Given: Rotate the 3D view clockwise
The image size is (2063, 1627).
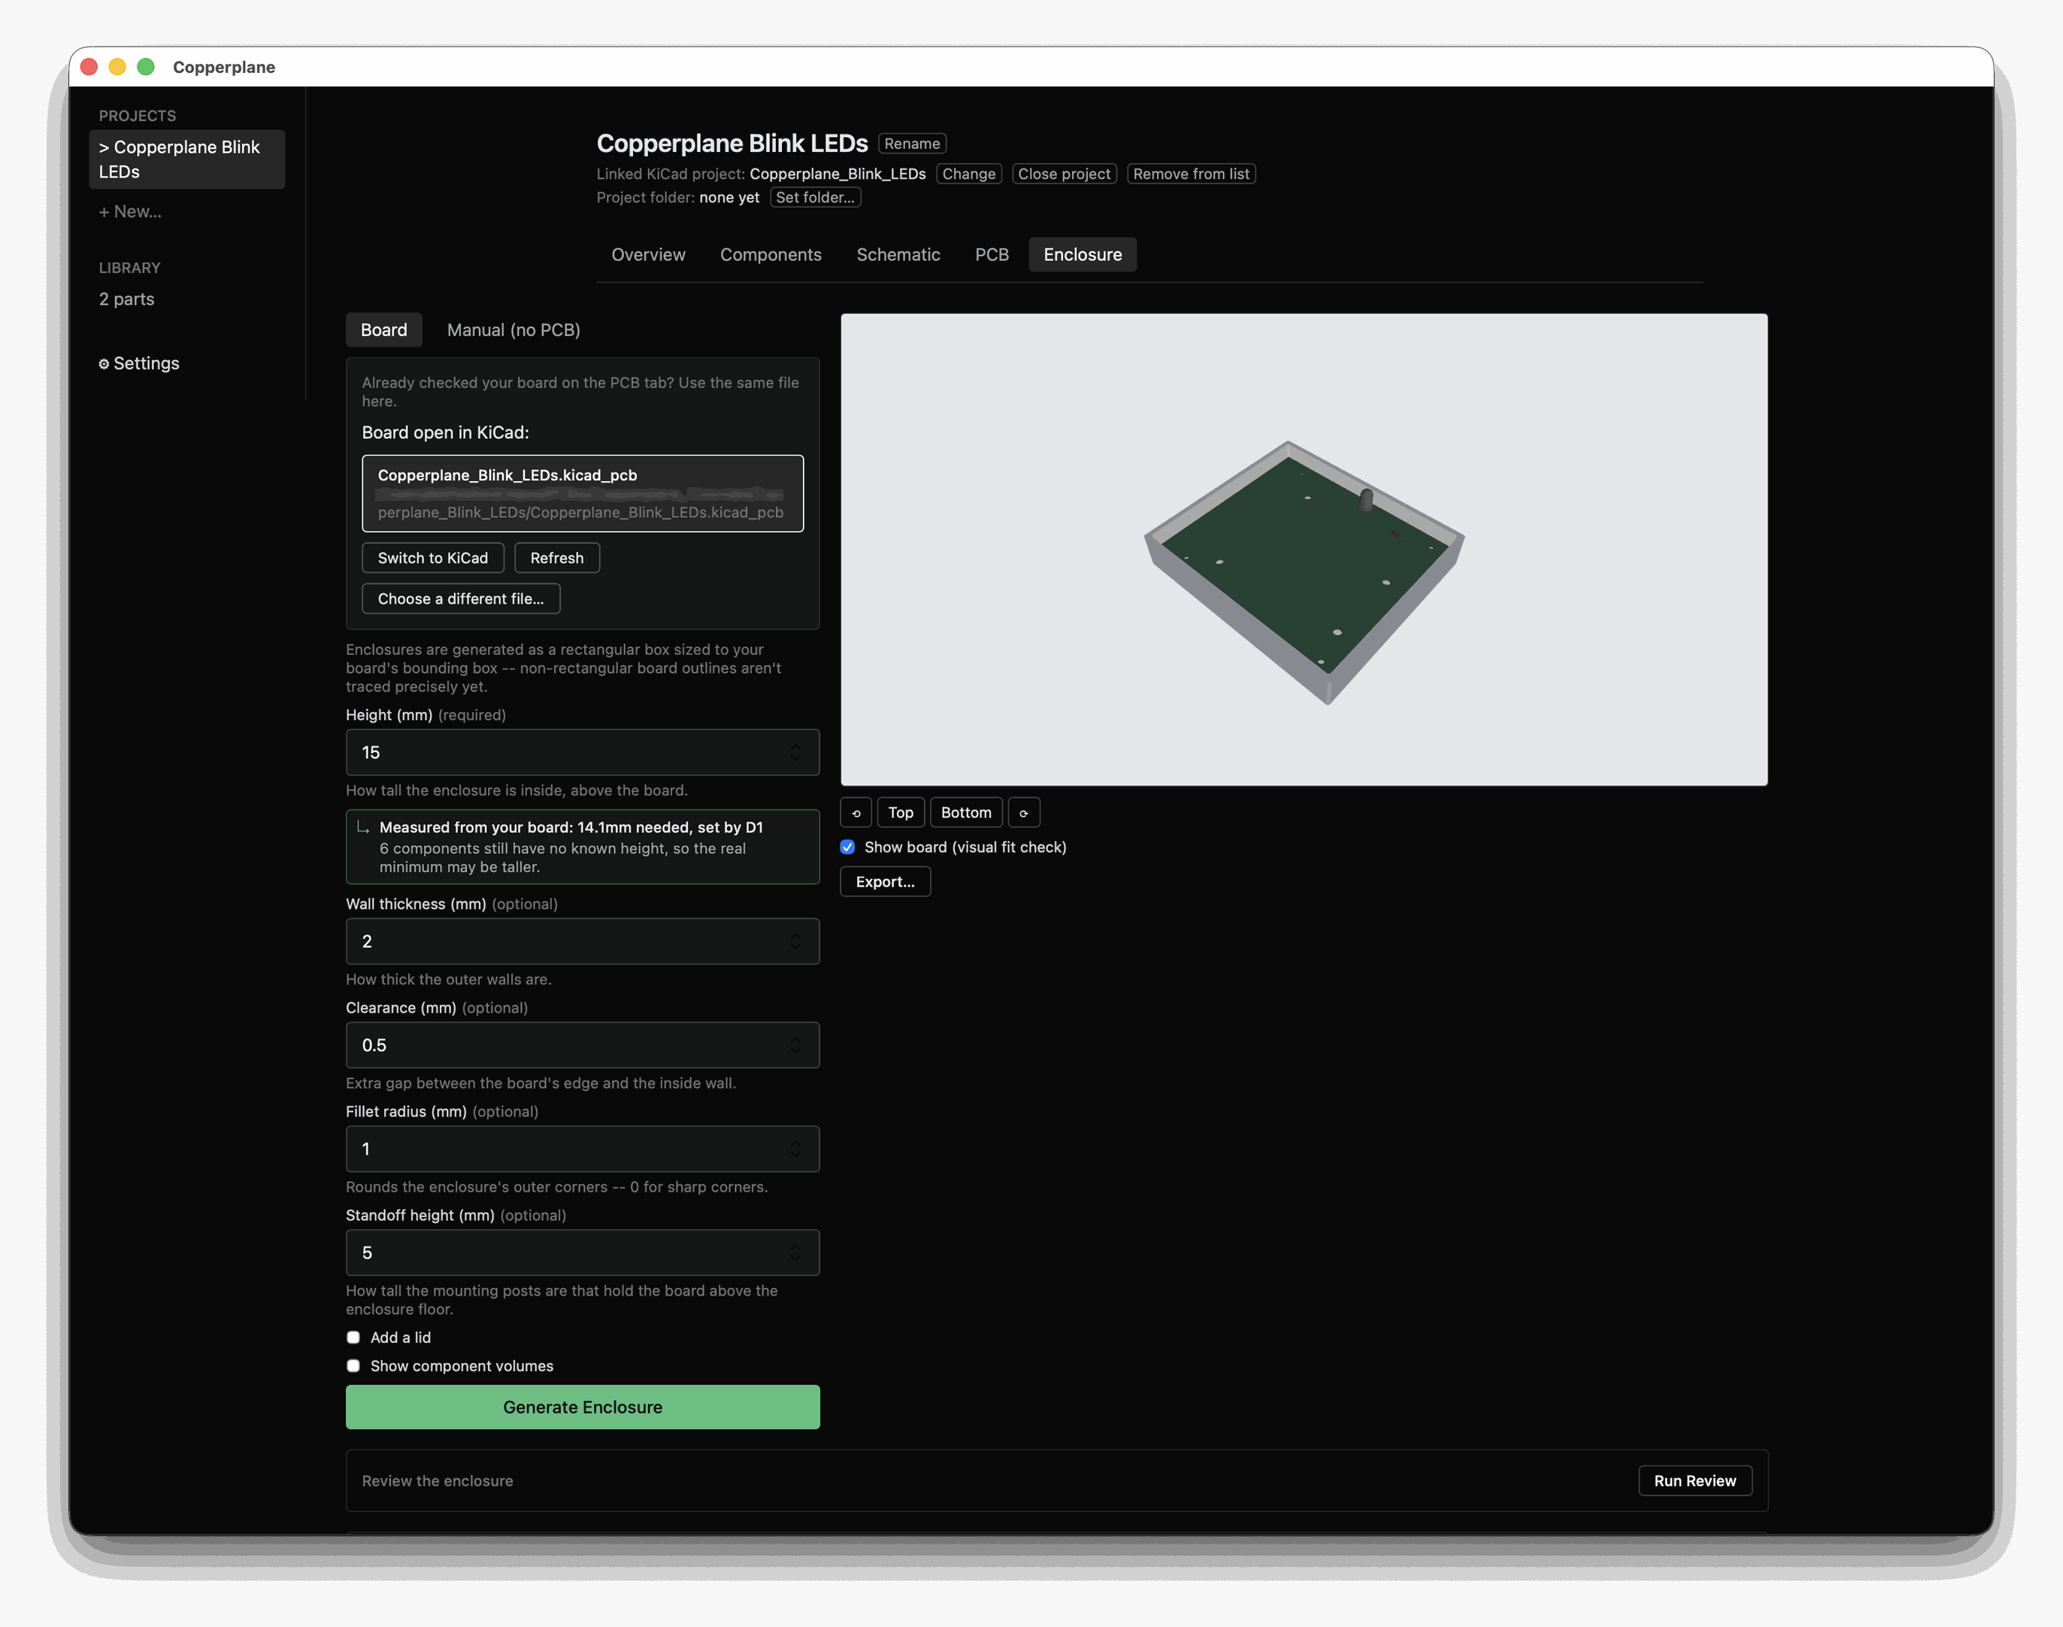Looking at the screenshot, I should pos(1024,813).
